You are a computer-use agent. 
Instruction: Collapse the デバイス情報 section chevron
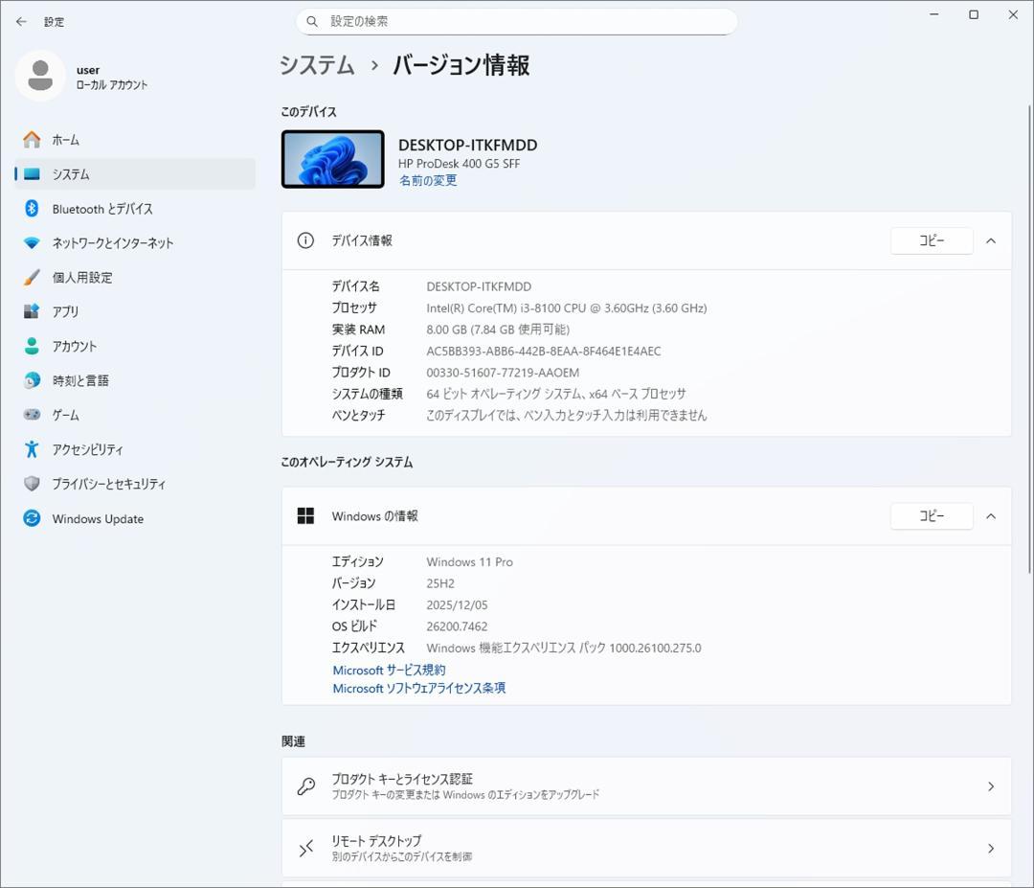click(991, 240)
